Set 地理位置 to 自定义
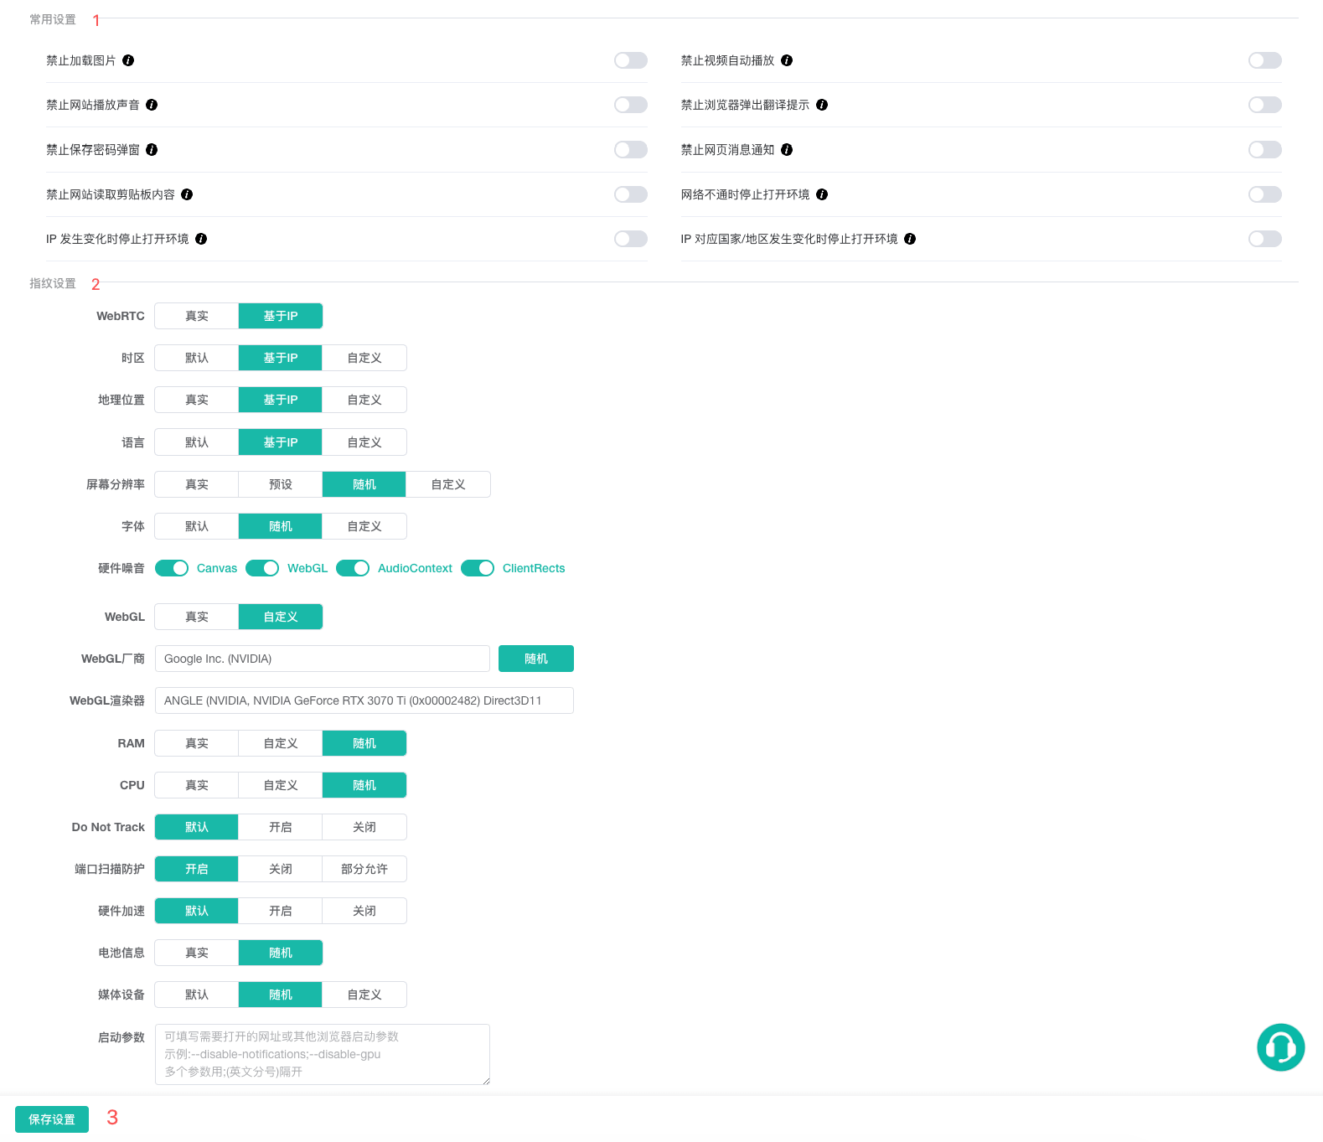Viewport: 1323px width, 1142px height. pyautogui.click(x=364, y=400)
